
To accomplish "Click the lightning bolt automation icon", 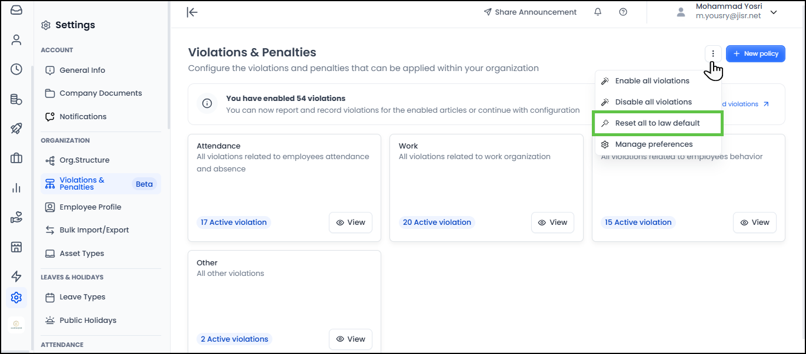I will tap(16, 277).
